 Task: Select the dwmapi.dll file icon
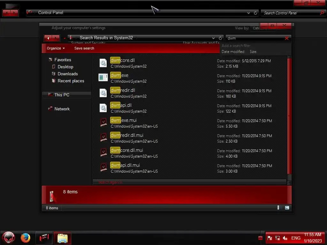(103, 108)
